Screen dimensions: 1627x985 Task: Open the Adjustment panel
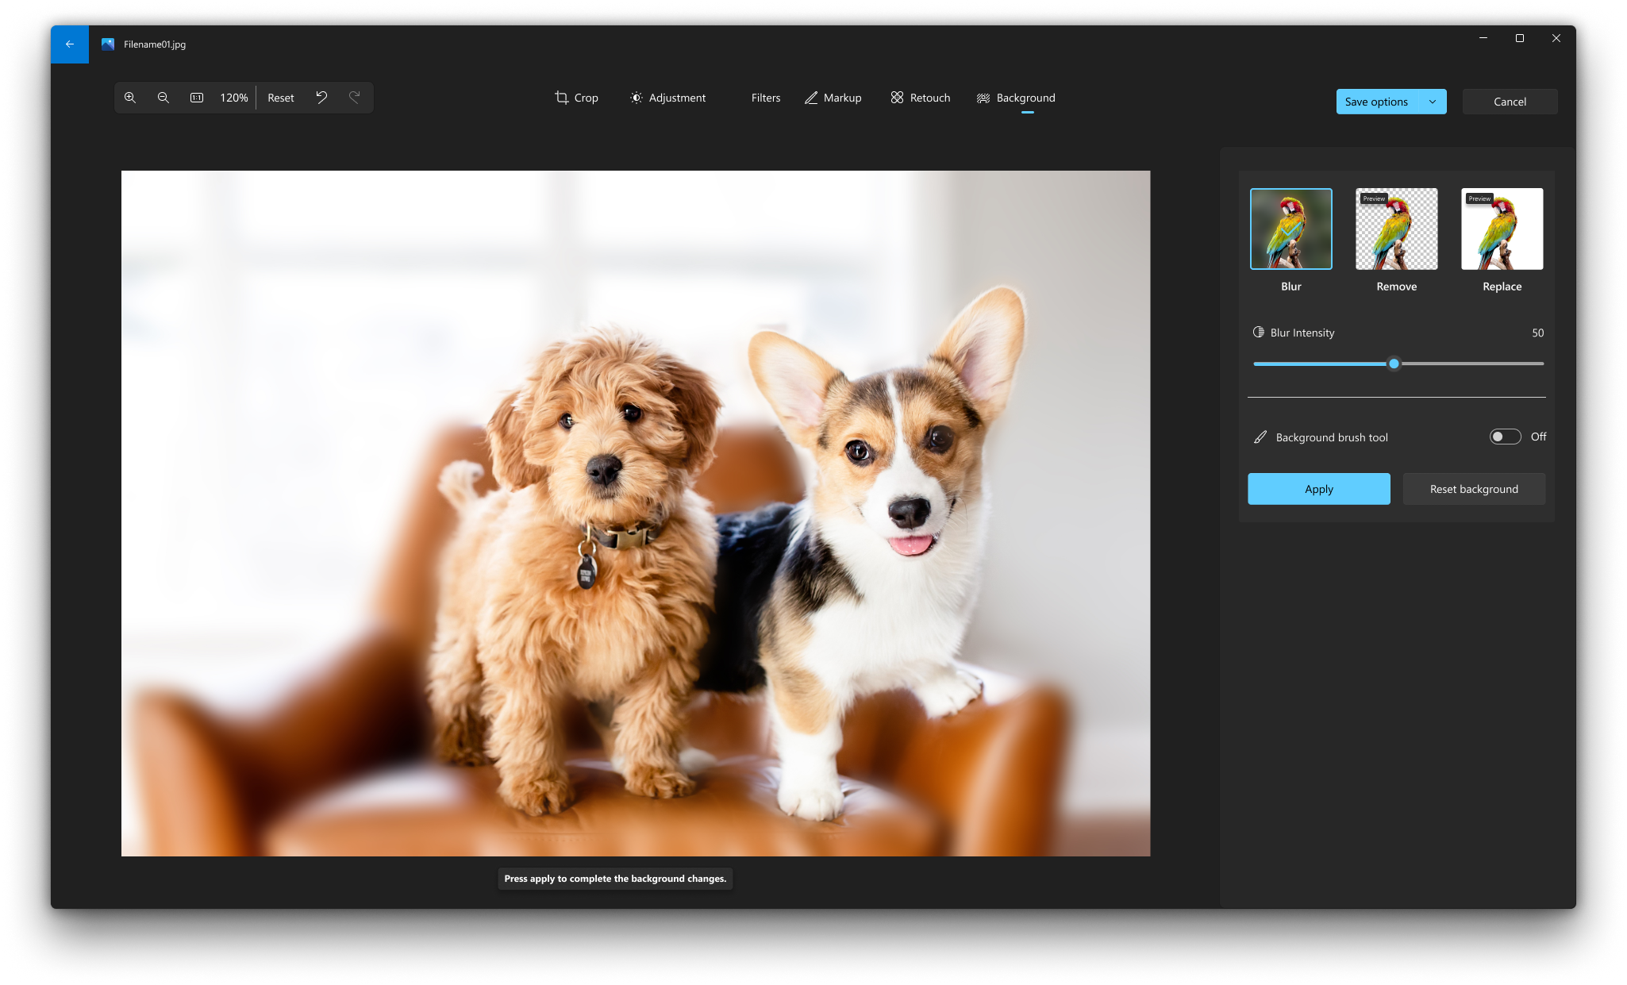click(668, 98)
